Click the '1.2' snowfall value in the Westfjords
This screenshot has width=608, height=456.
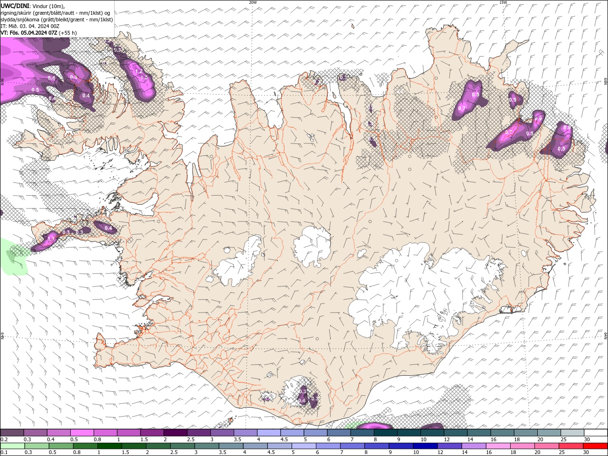pyautogui.click(x=139, y=72)
